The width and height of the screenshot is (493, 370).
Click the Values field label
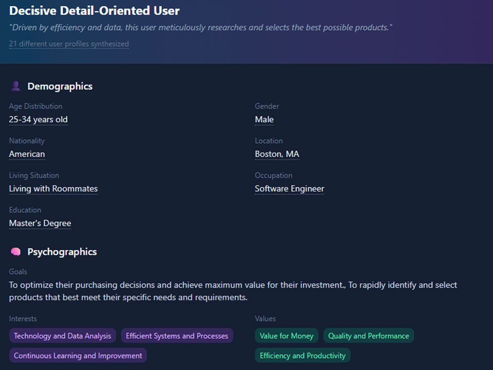point(266,319)
